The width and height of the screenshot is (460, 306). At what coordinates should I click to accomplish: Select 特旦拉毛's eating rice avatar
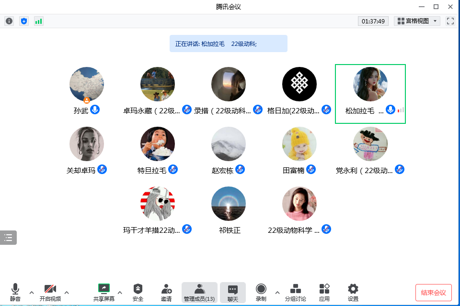(158, 144)
